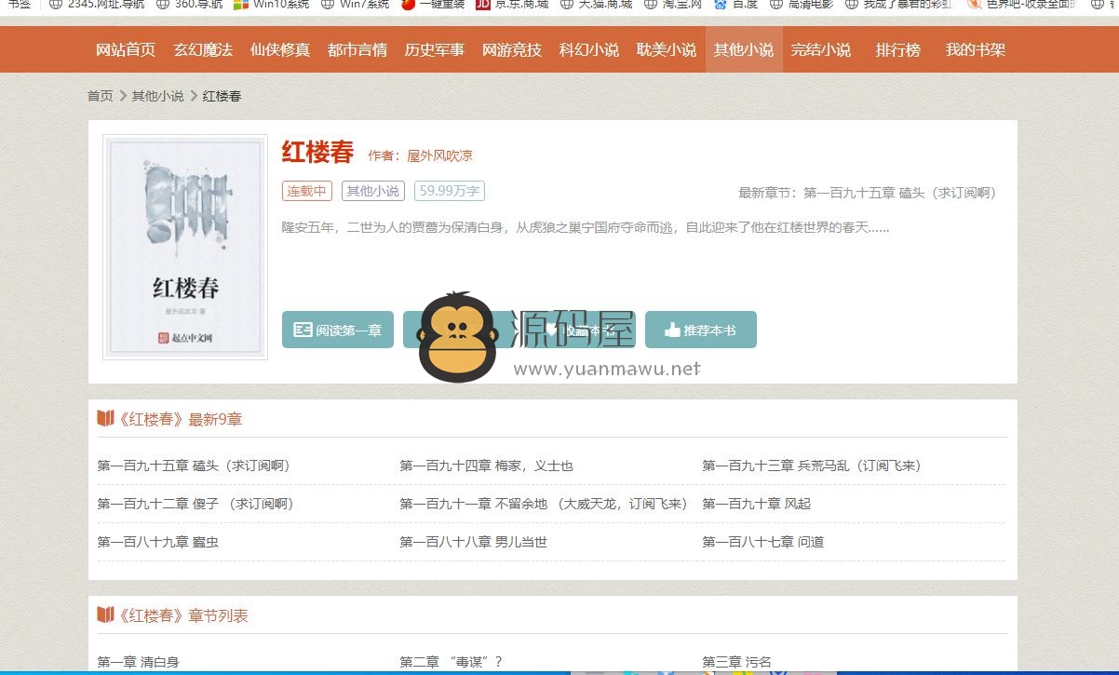The width and height of the screenshot is (1119, 675).
Task: Open the 天猫商城 bookmark
Action: click(596, 5)
